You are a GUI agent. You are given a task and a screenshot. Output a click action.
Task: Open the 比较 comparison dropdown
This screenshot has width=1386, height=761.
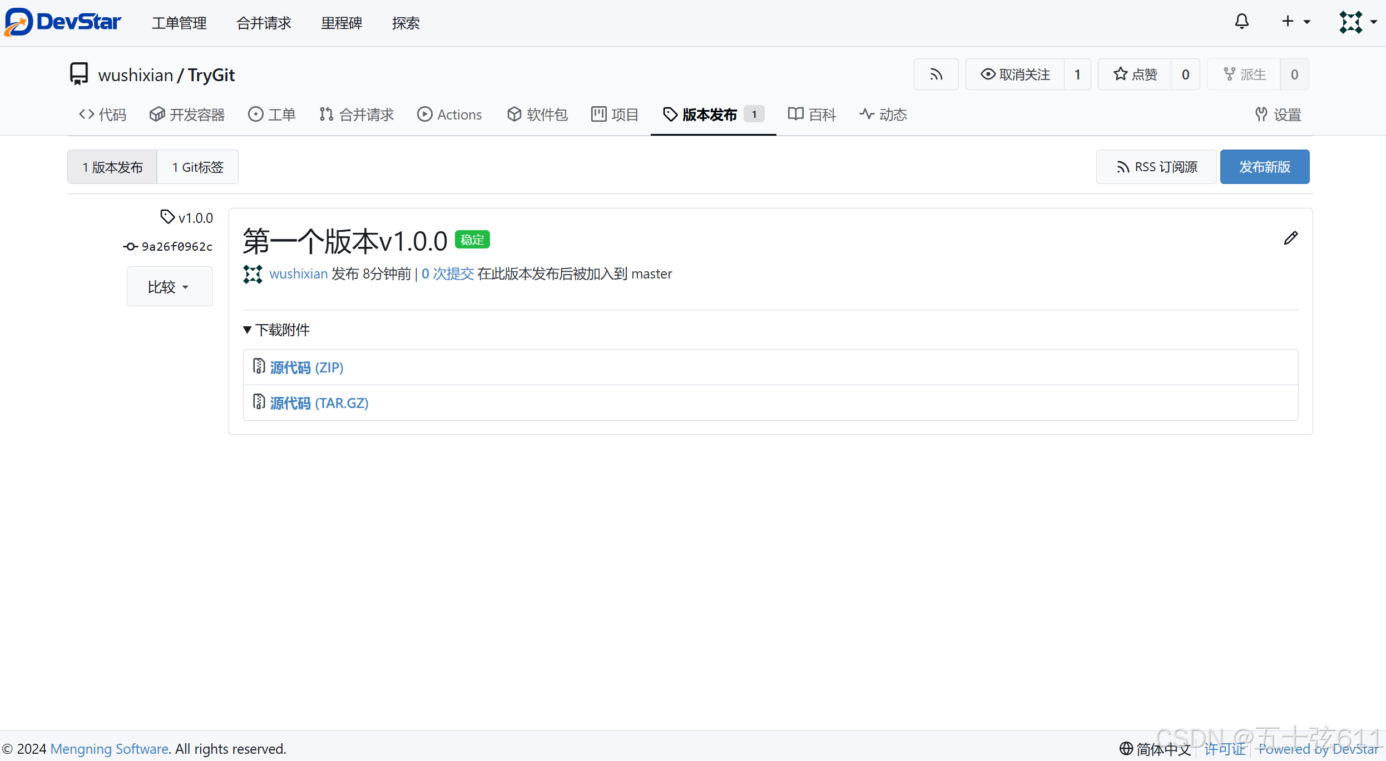[x=170, y=286]
